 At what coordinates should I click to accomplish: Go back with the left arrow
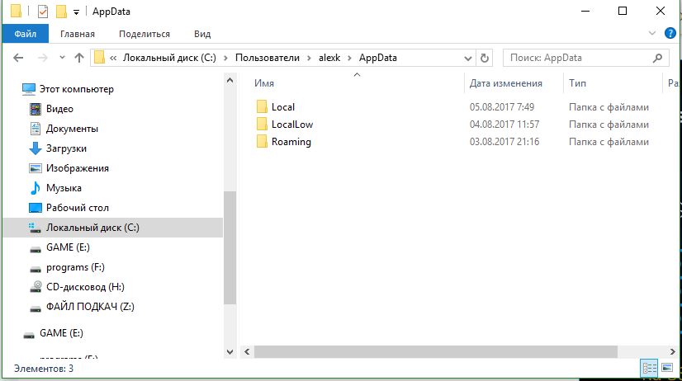pos(18,58)
